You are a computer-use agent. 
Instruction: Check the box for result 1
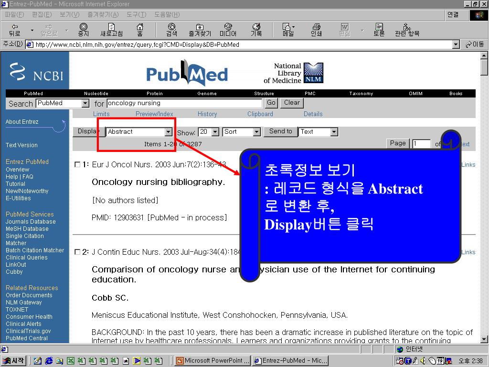point(77,164)
